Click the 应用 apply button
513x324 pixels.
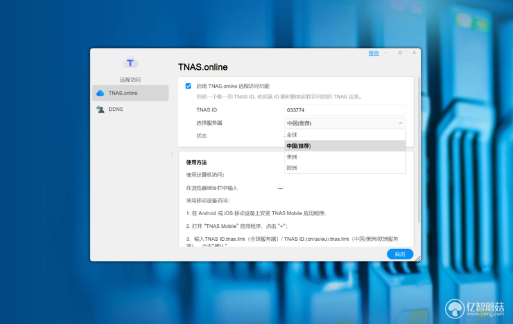pos(399,254)
